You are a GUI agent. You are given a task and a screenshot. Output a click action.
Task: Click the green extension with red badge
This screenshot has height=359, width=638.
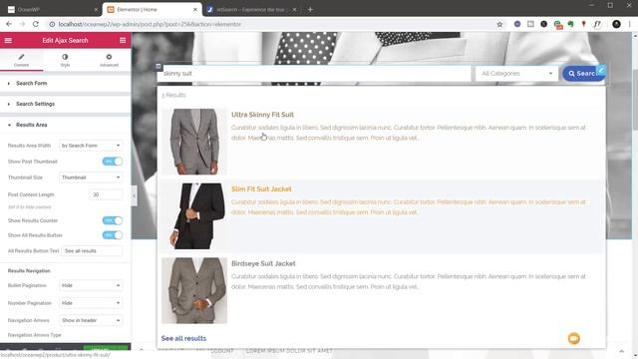pyautogui.click(x=558, y=24)
